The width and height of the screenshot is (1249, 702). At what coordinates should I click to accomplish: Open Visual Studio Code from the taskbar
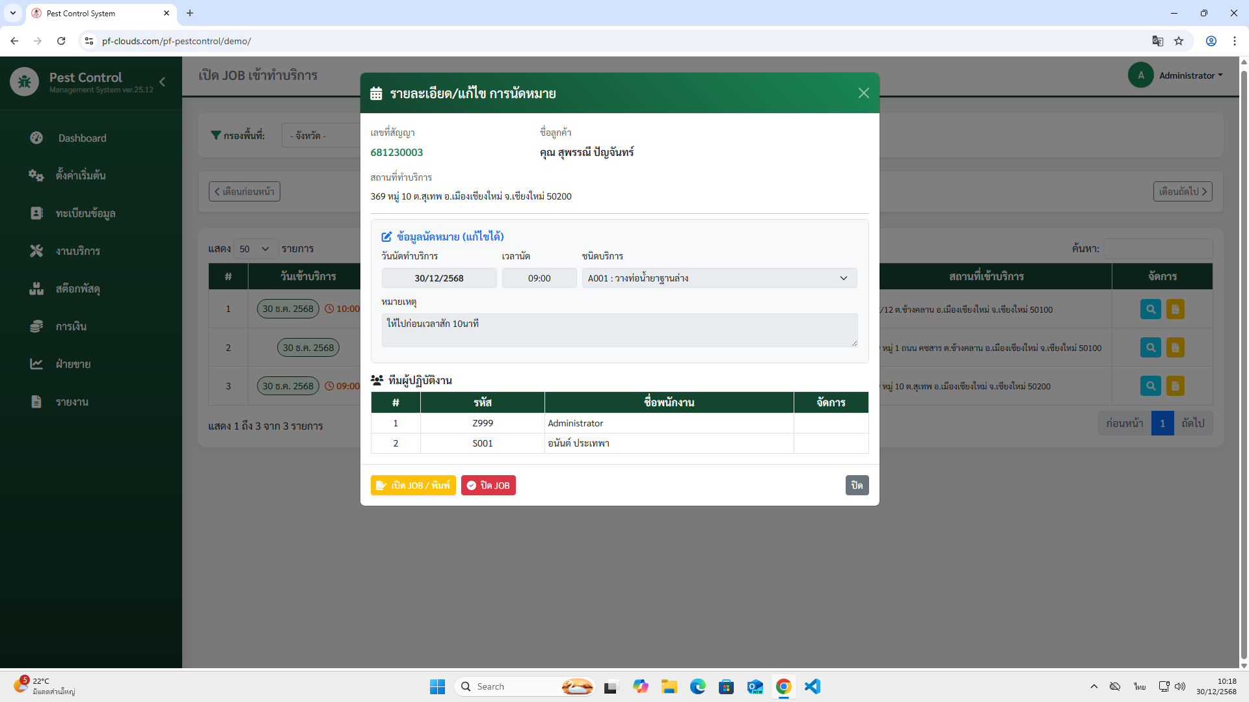point(812,686)
